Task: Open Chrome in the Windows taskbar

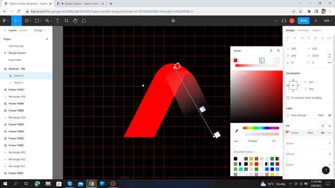Action: (x=91, y=183)
